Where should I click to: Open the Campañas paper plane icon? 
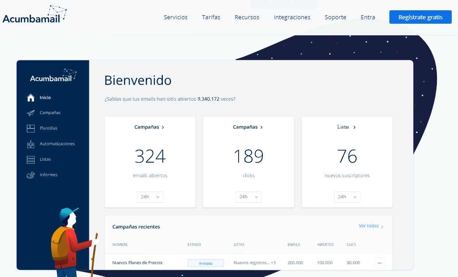[x=31, y=113]
